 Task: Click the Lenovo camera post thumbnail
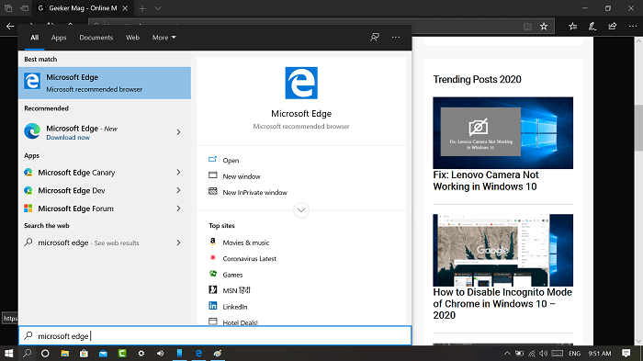(503, 133)
